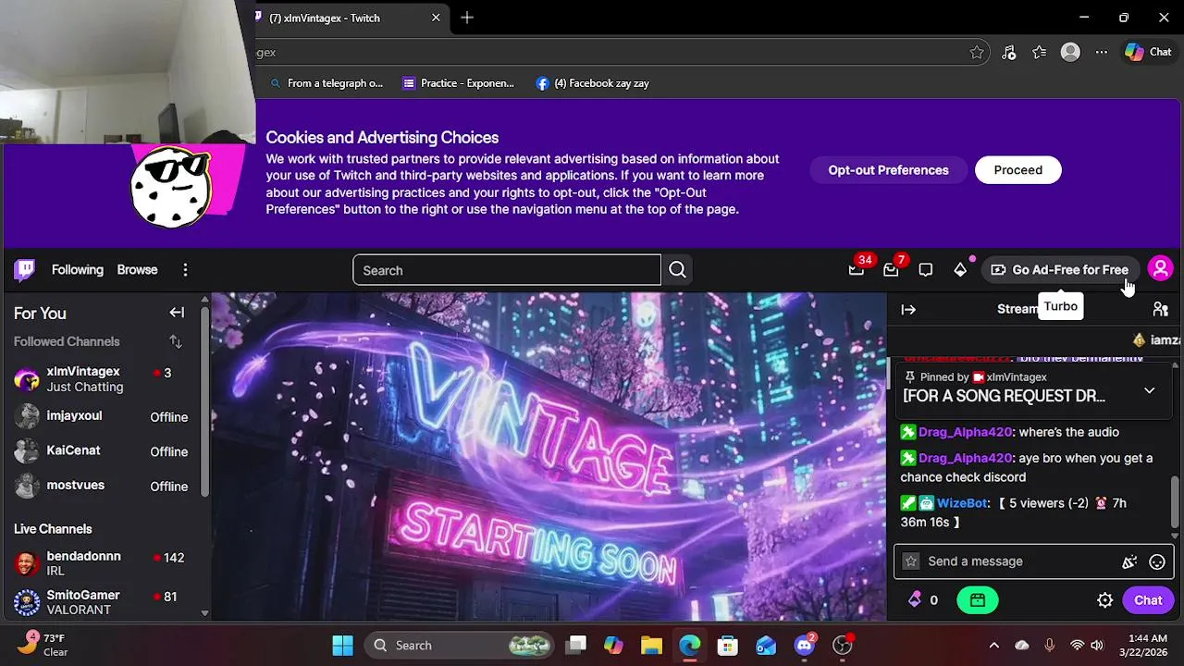This screenshot has height=666, width=1184.
Task: Click the Opt-out Preferences button
Action: (888, 170)
